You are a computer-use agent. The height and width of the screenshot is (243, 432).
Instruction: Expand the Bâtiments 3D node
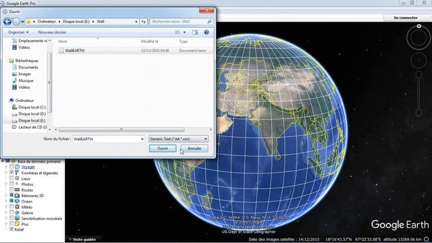click(6, 195)
